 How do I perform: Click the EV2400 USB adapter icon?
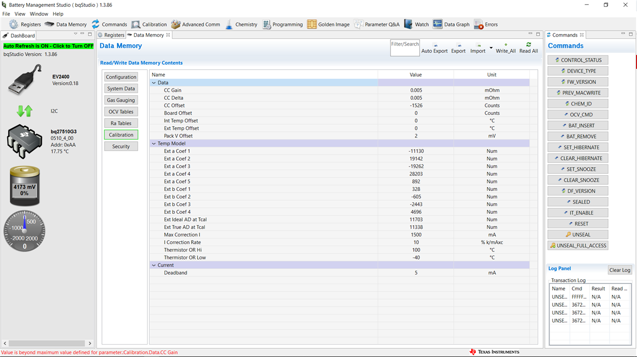coord(25,80)
